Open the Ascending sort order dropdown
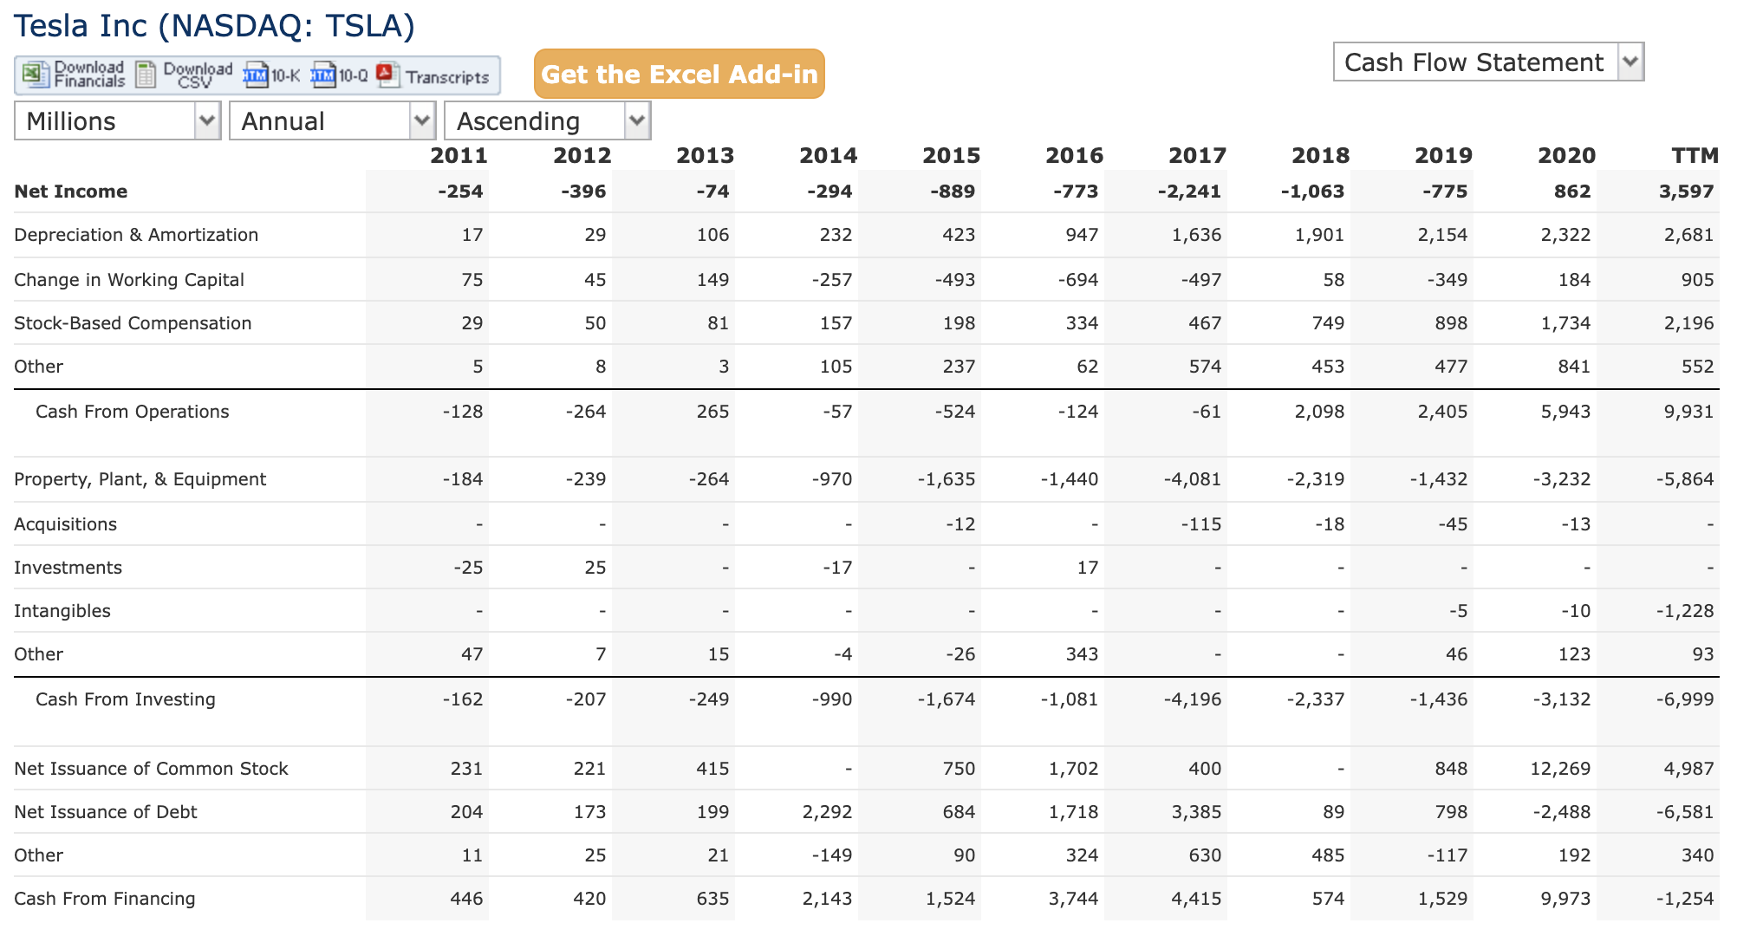The width and height of the screenshot is (1737, 936). coord(548,121)
